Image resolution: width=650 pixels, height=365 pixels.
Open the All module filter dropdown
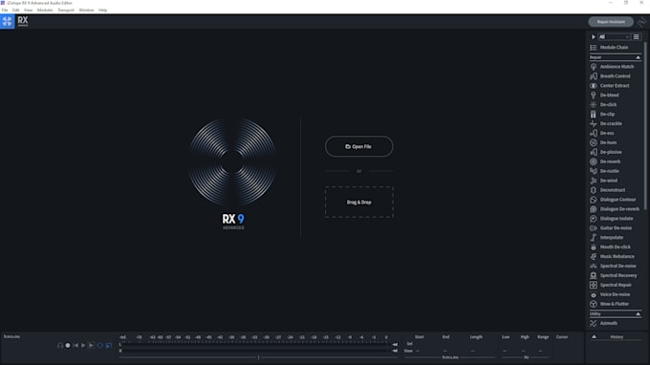point(614,37)
